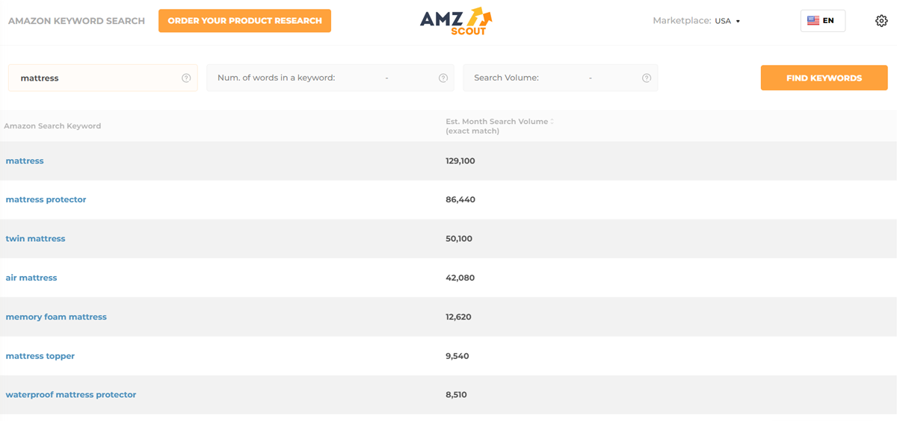Image resolution: width=897 pixels, height=421 pixels.
Task: Click the Amazon Search Keyword column header
Action: click(52, 126)
